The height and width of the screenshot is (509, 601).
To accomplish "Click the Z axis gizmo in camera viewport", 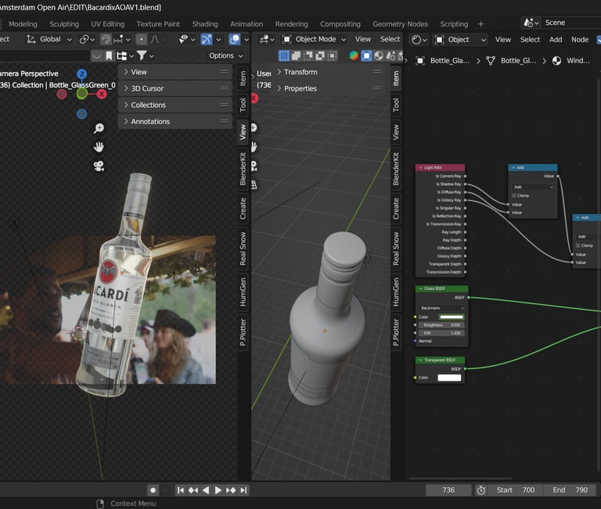I will point(81,74).
